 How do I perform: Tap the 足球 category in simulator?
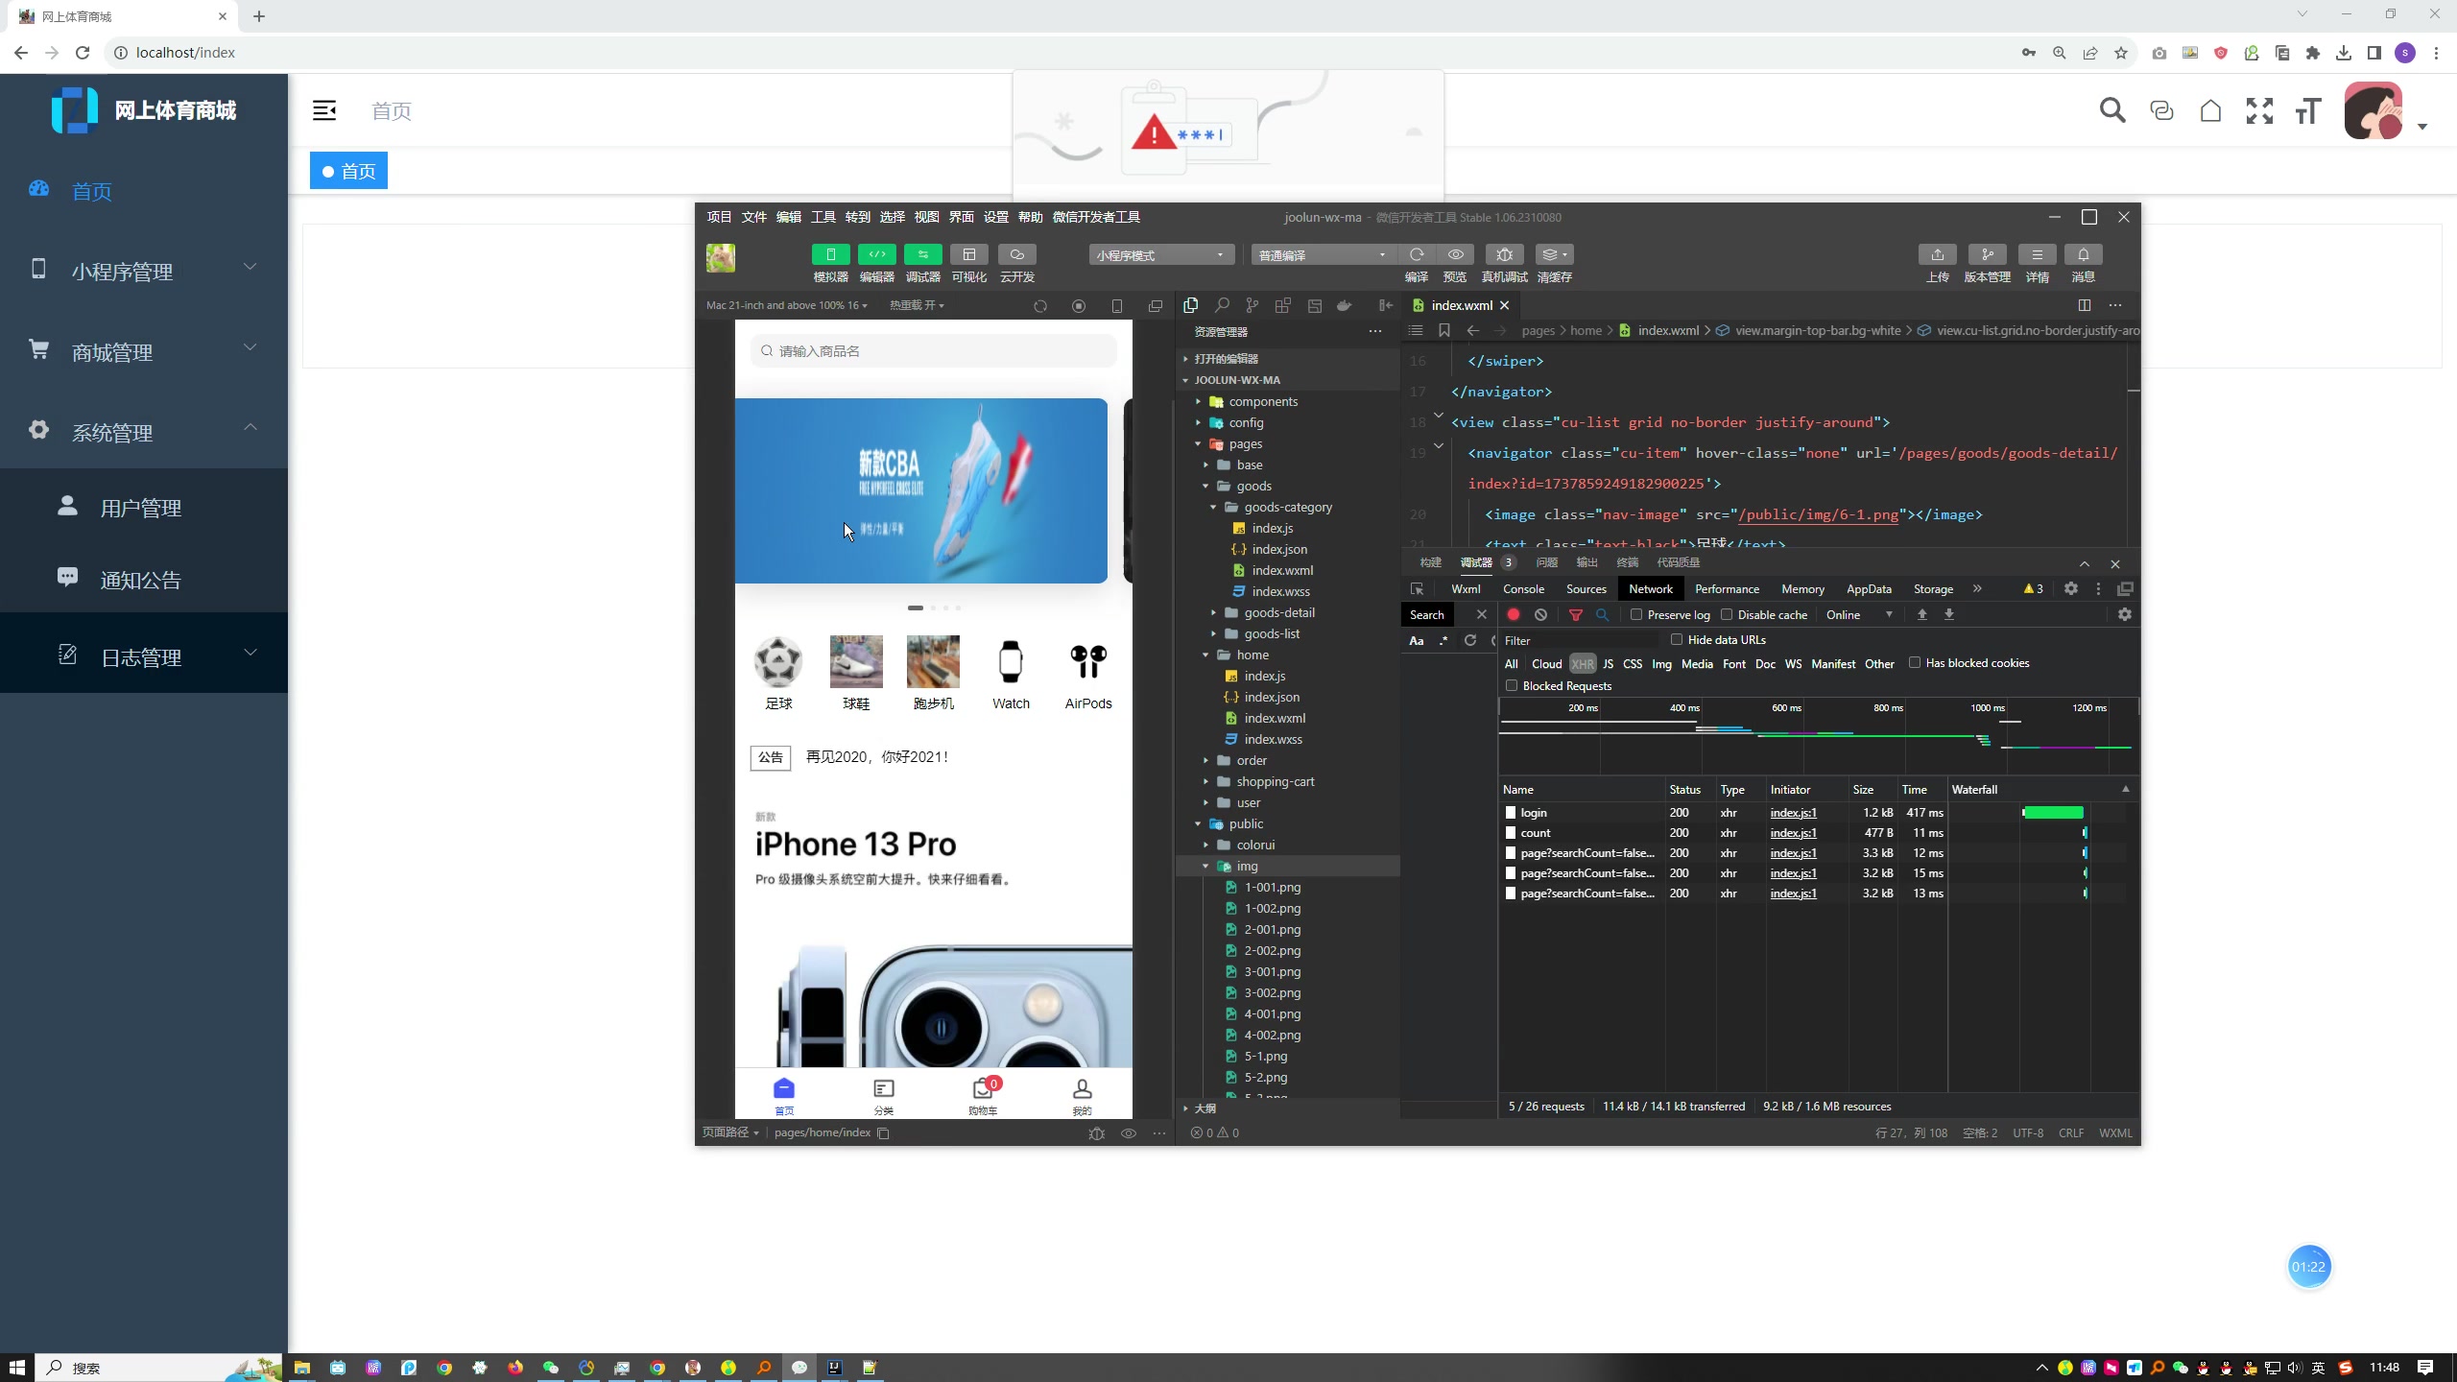(x=778, y=673)
